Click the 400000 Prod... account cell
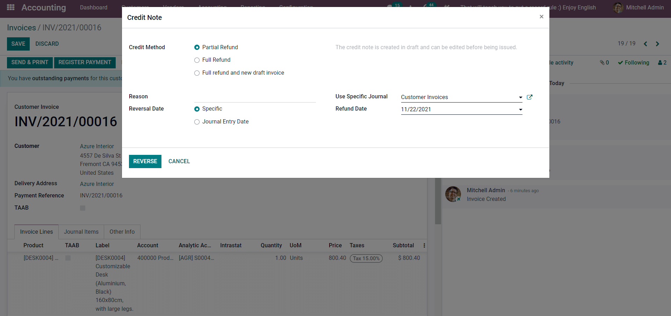The height and width of the screenshot is (316, 671). pos(155,258)
